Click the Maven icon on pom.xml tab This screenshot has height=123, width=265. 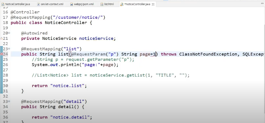[72, 4]
